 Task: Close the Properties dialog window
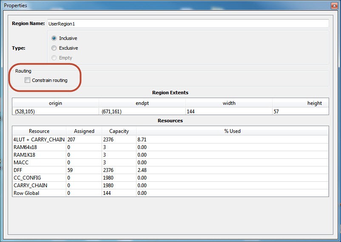tap(334, 6)
